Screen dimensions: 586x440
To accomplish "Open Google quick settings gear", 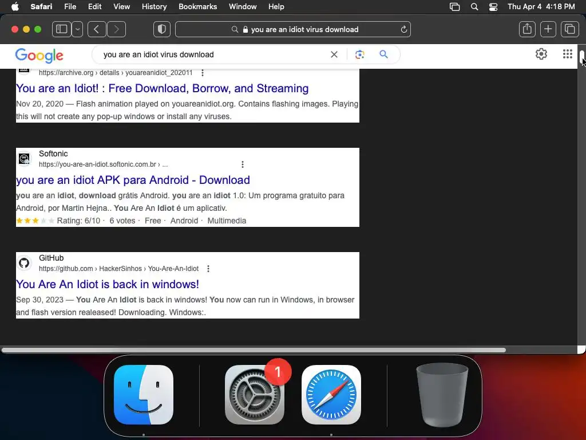I will 541,54.
